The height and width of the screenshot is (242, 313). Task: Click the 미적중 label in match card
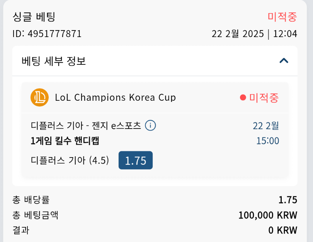click(x=264, y=98)
